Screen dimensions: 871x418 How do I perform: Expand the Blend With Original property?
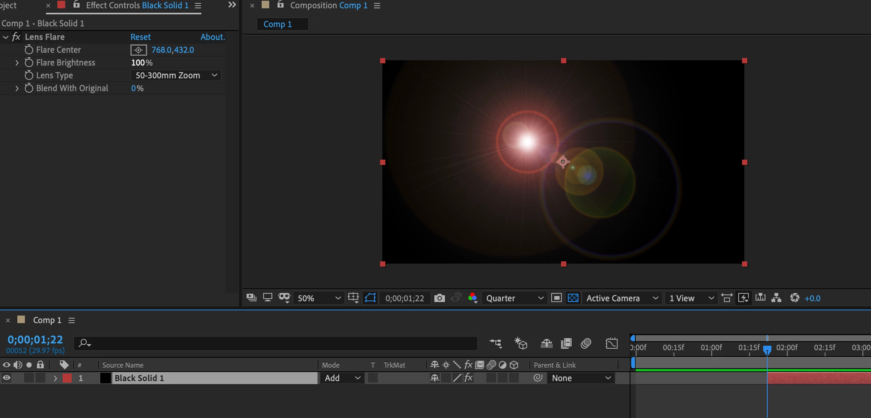pos(17,88)
